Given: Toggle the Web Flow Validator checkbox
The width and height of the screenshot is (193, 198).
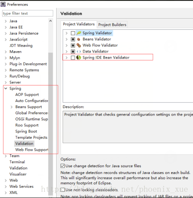Looking at the screenshot, I should tap(73, 45).
